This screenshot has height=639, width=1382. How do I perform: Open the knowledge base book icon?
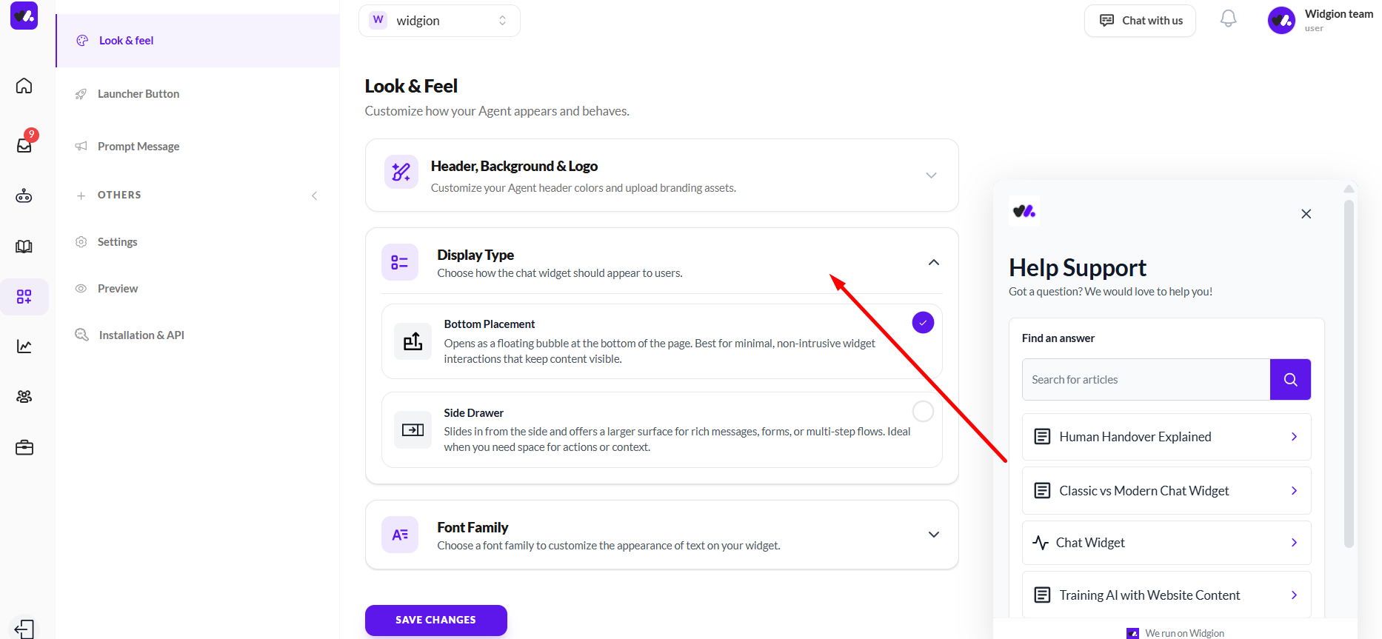click(24, 247)
